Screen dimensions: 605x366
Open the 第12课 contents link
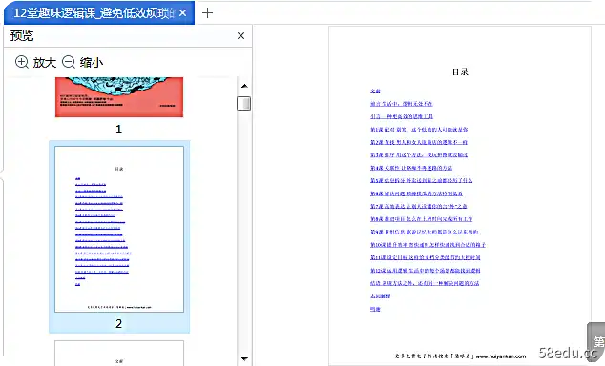coord(426,271)
